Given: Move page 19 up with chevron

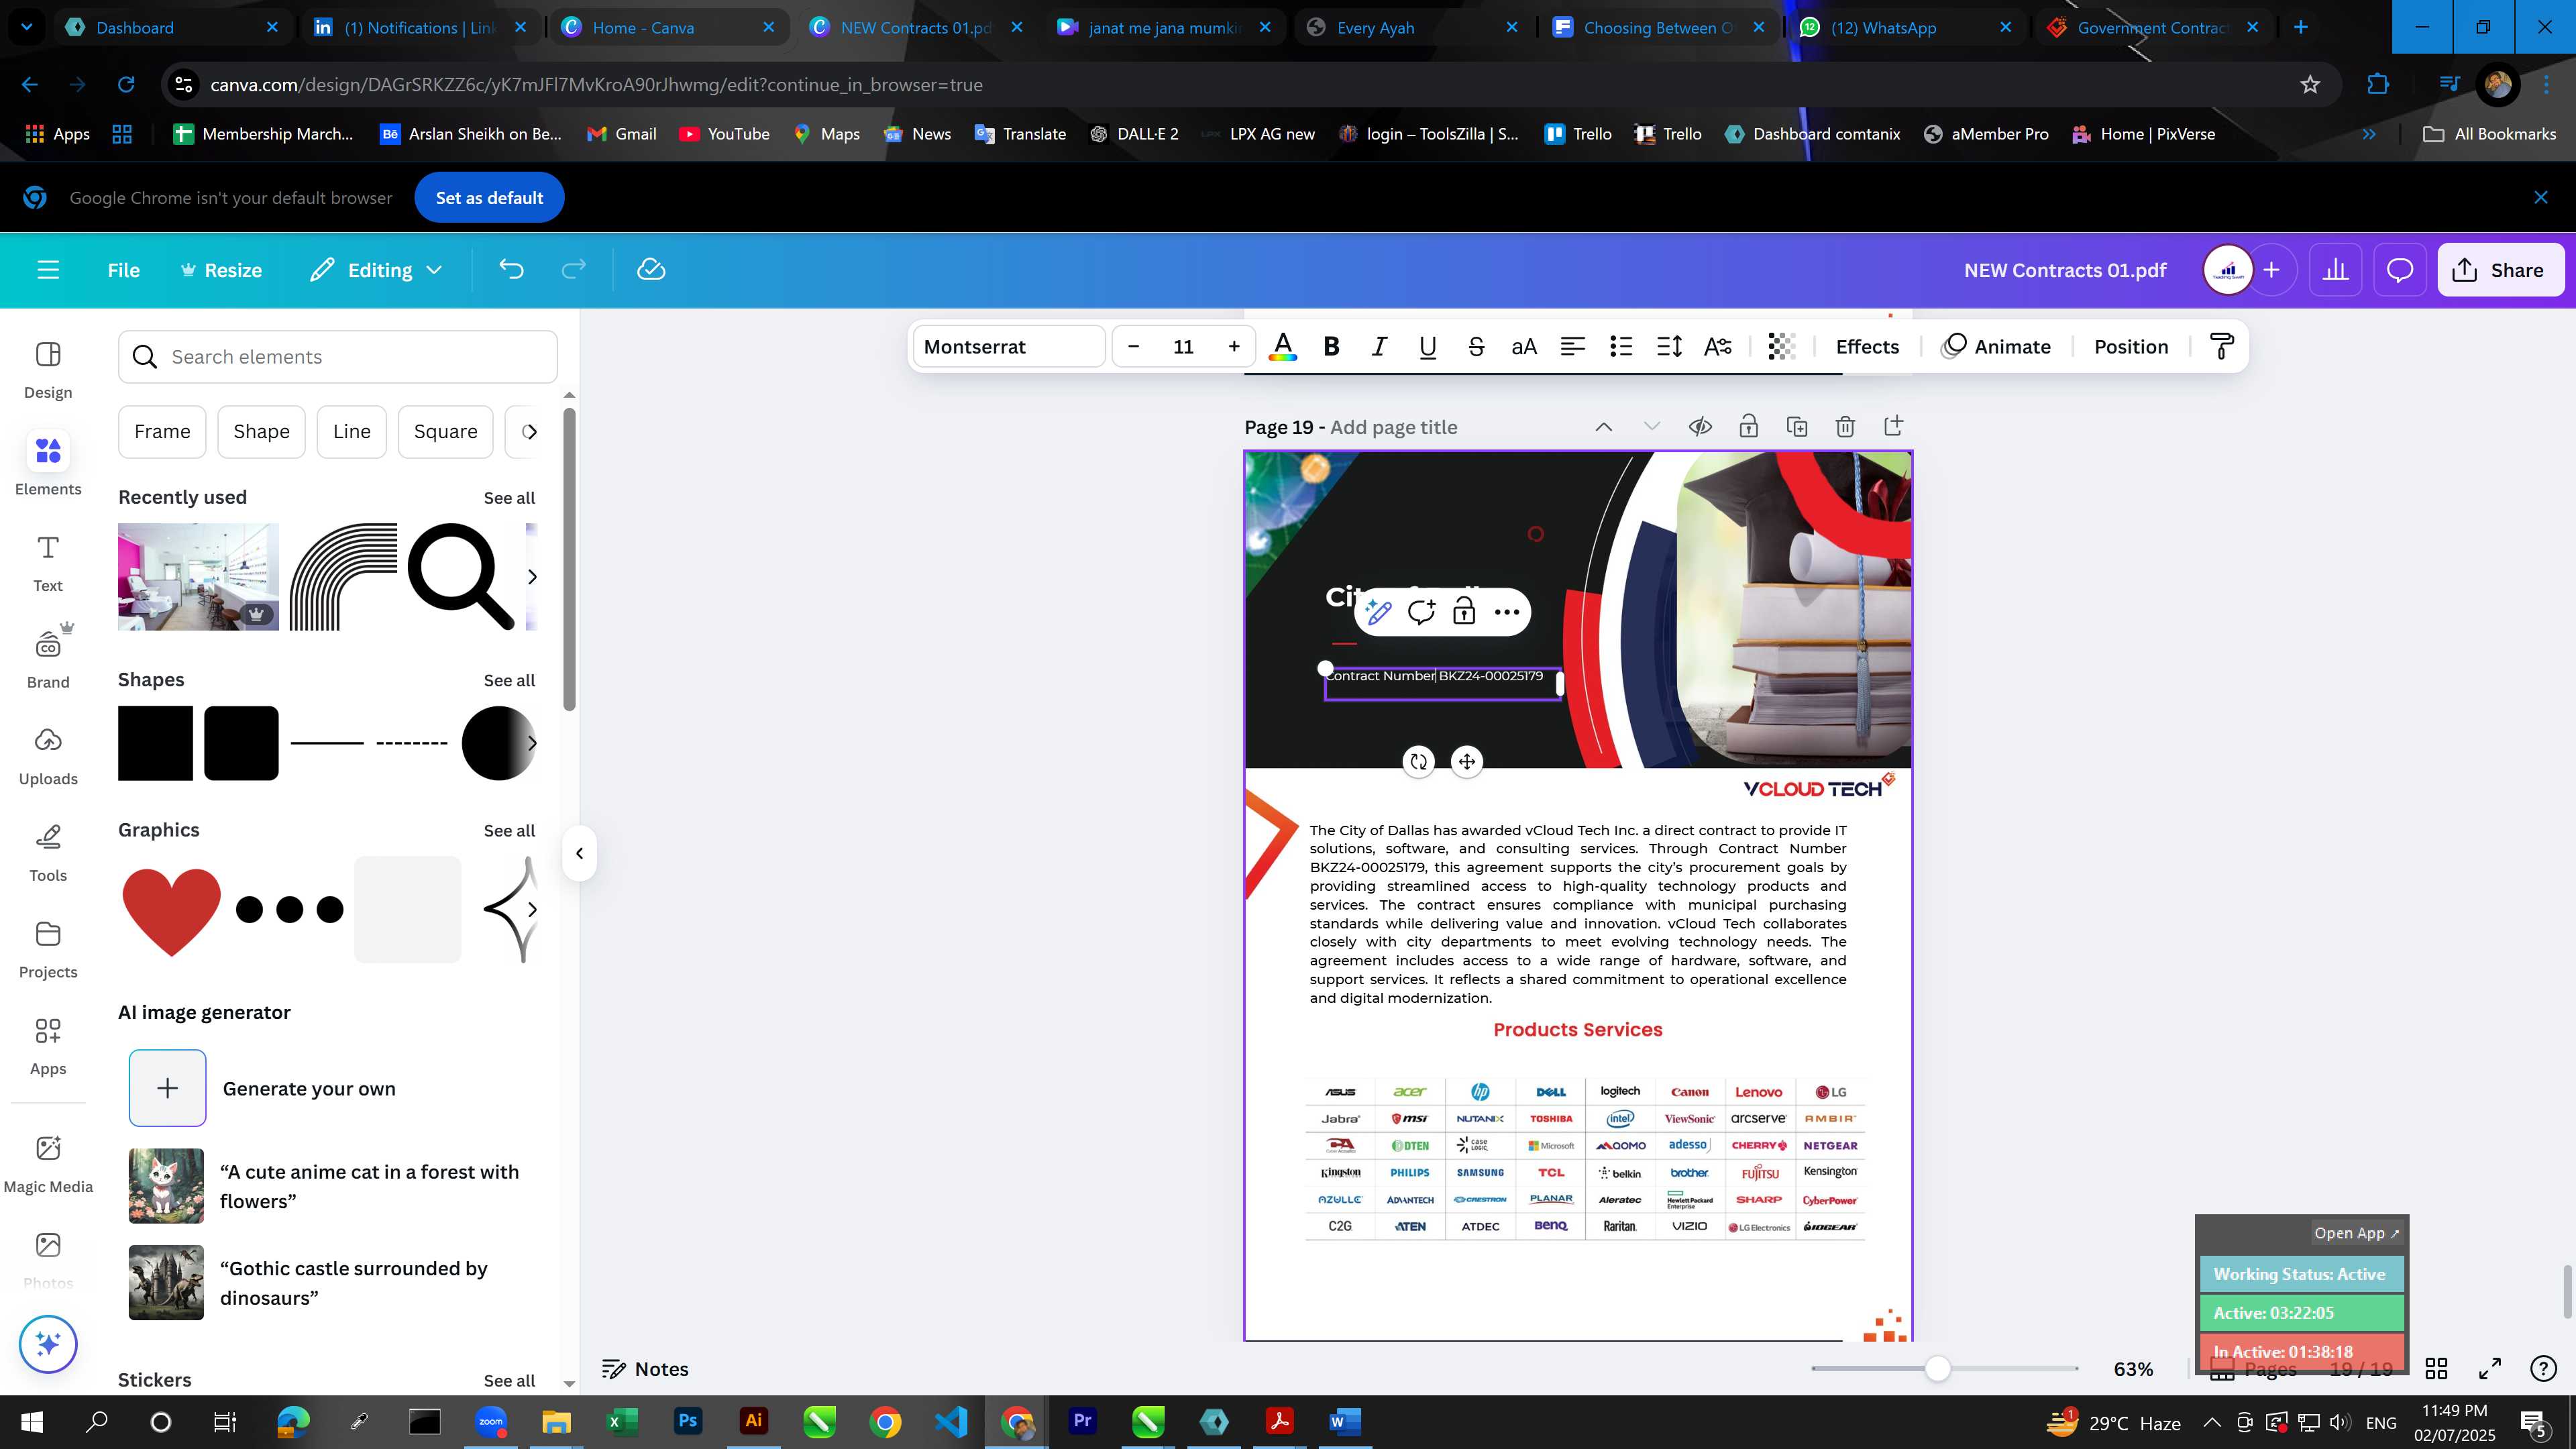Looking at the screenshot, I should pos(1603,427).
